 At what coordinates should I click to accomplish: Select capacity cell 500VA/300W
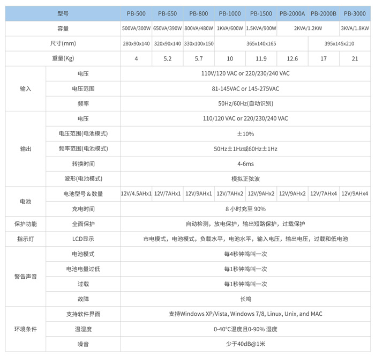(136, 28)
